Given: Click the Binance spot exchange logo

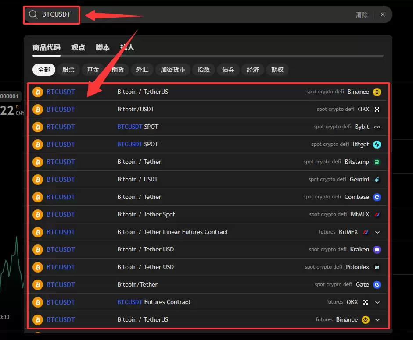Looking at the screenshot, I should pyautogui.click(x=377, y=92).
